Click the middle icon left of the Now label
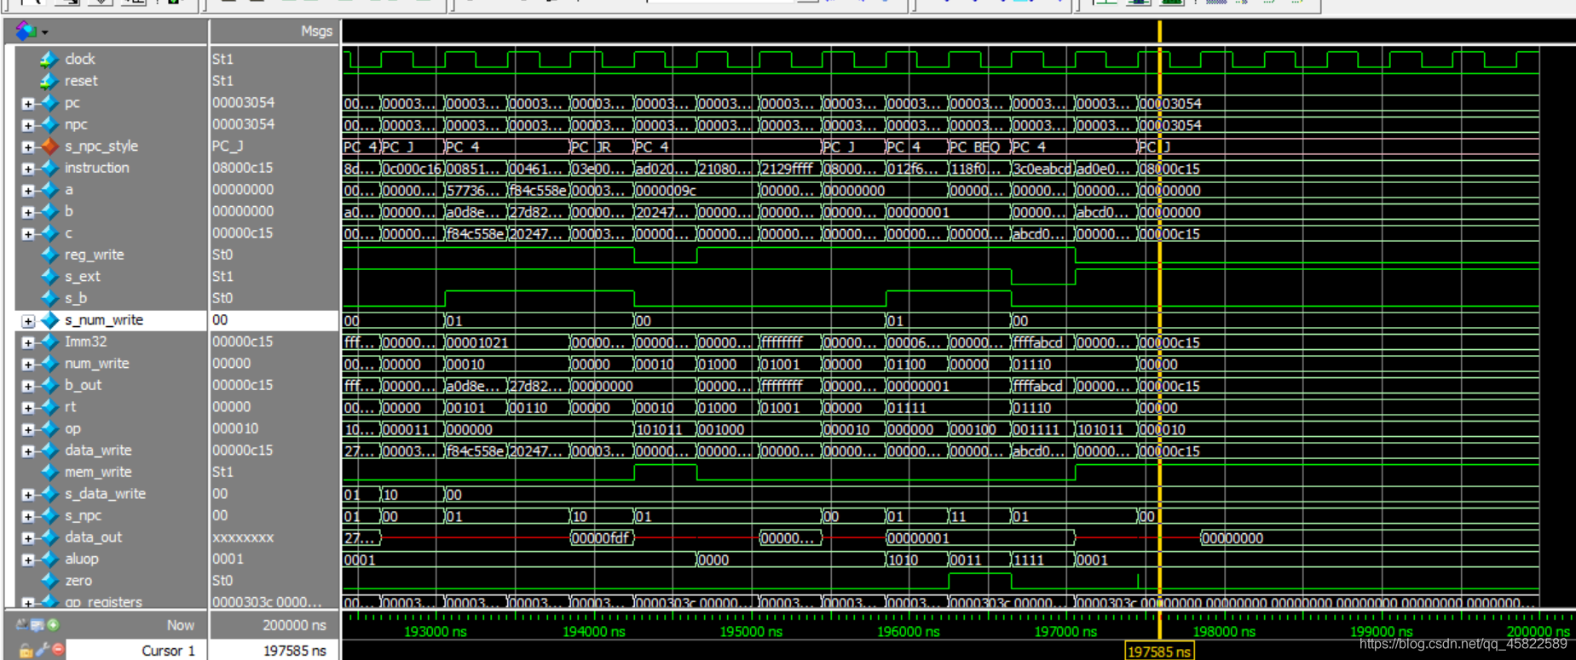 pos(37,625)
